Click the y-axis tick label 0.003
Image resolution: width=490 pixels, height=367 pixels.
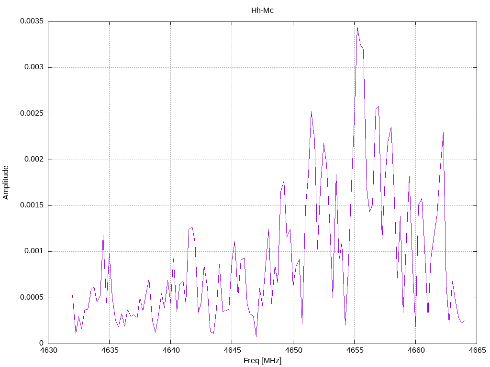(x=34, y=67)
